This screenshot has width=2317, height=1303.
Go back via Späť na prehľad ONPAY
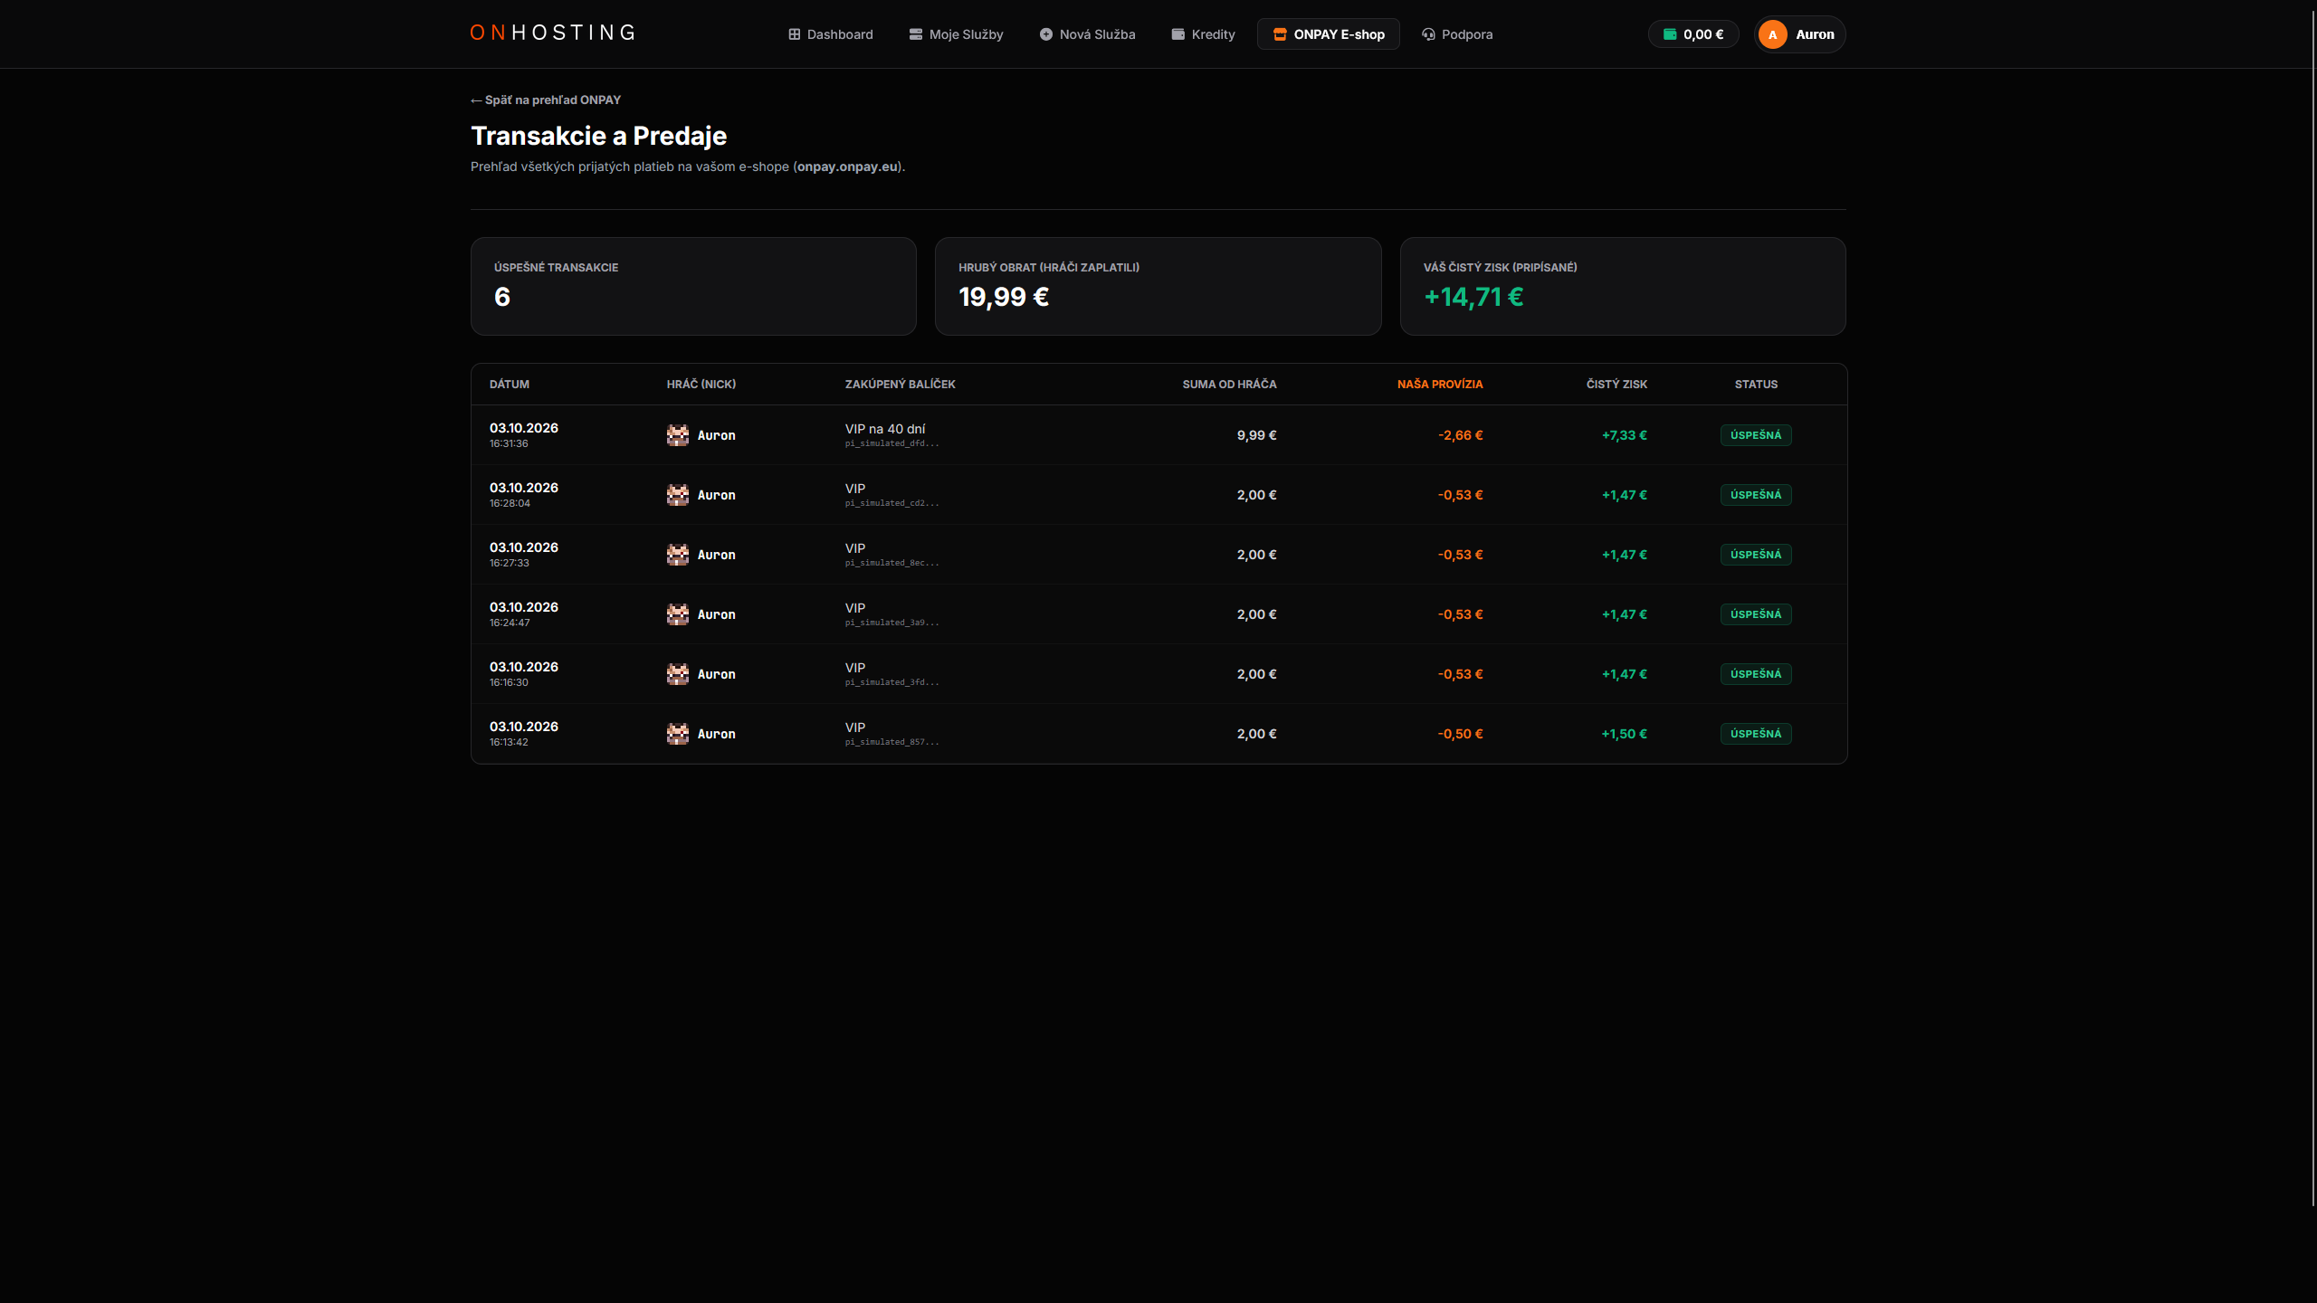[x=546, y=100]
